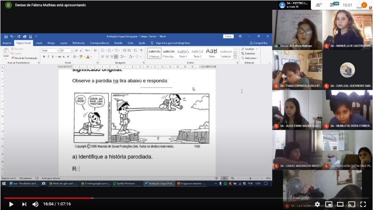Open the change case Aa dropdown
The height and width of the screenshot is (210, 373).
pyautogui.click(x=88, y=50)
